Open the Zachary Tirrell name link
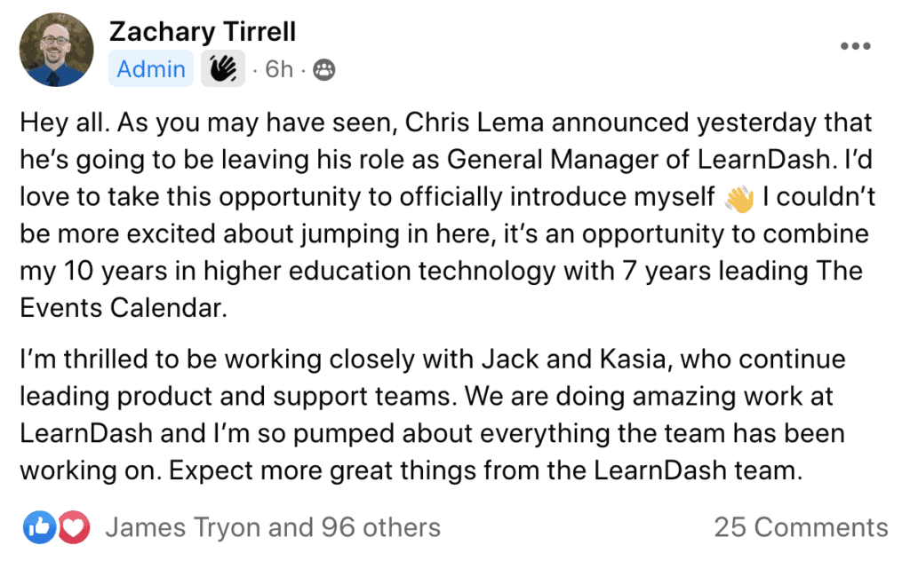Viewport: 910px width, 561px height. 203,31
